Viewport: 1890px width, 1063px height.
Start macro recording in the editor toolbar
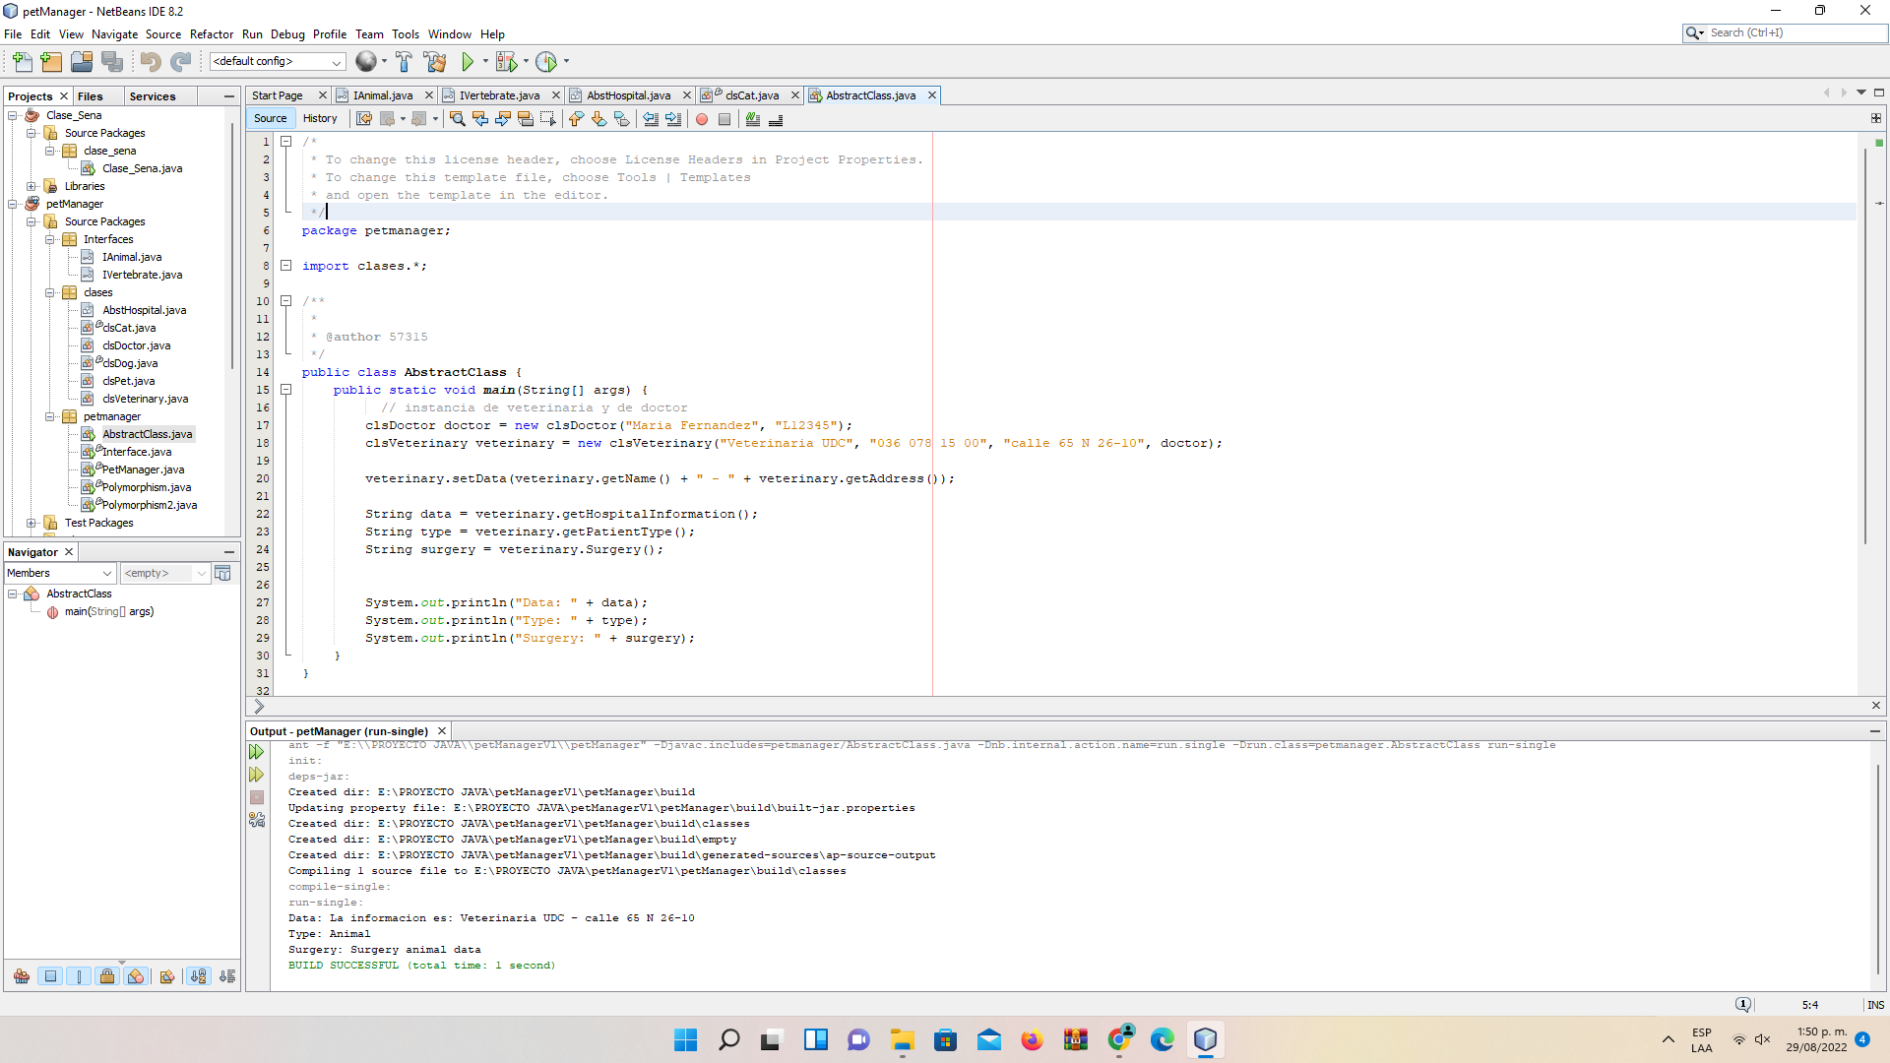click(x=701, y=119)
